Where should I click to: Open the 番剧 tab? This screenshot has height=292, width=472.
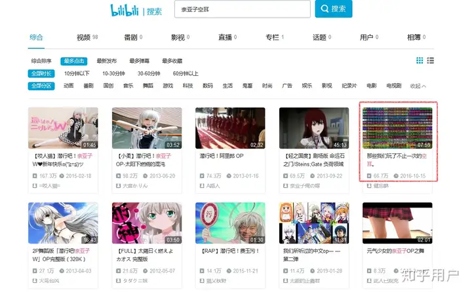[x=133, y=37]
